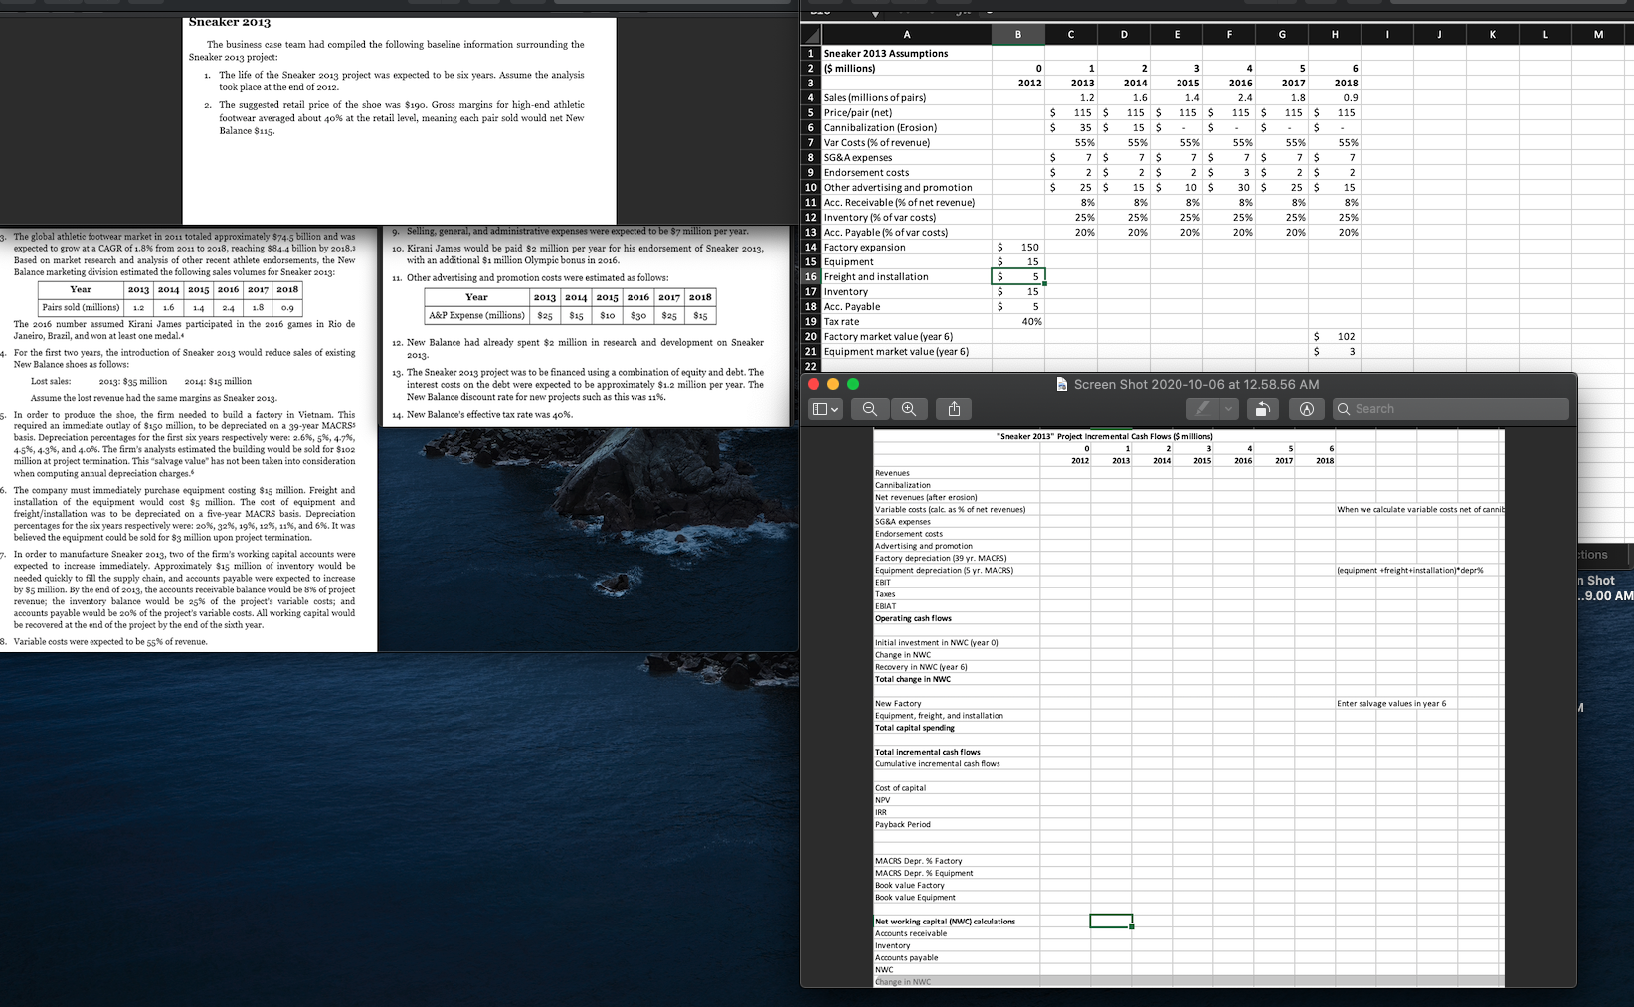Viewport: 1634px width, 1007px height.
Task: Click the rotate icon in the Preview toolbar
Action: tap(1263, 408)
